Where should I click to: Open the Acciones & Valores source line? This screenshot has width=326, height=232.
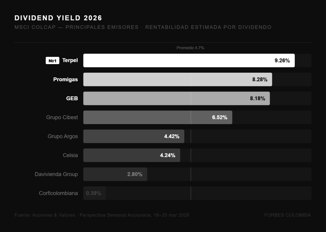click(102, 215)
